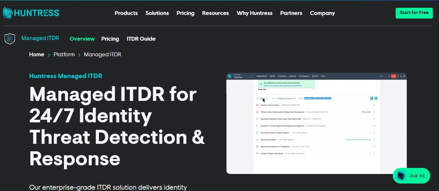Expand Huntress Receives Event Data row chevron

[374, 119]
